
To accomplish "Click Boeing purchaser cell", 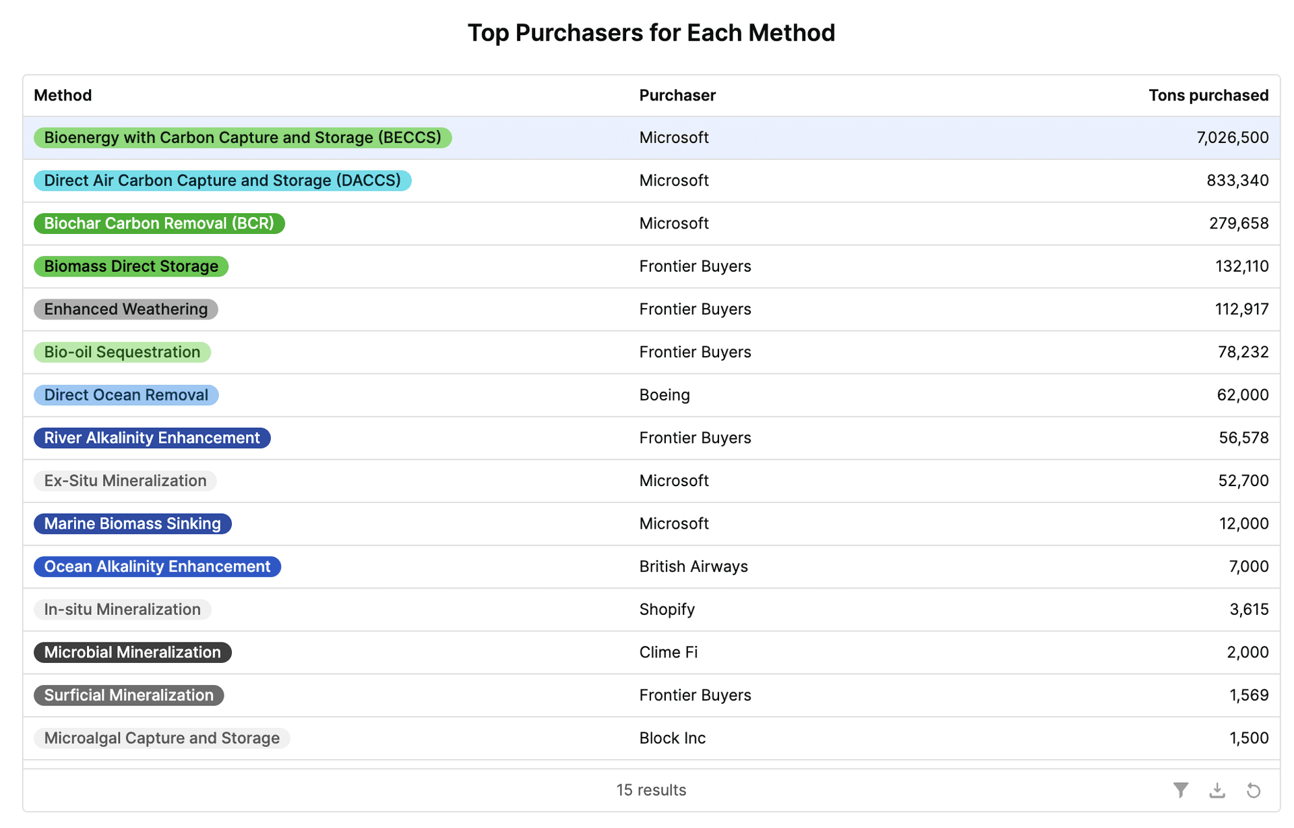I will pyautogui.click(x=665, y=395).
